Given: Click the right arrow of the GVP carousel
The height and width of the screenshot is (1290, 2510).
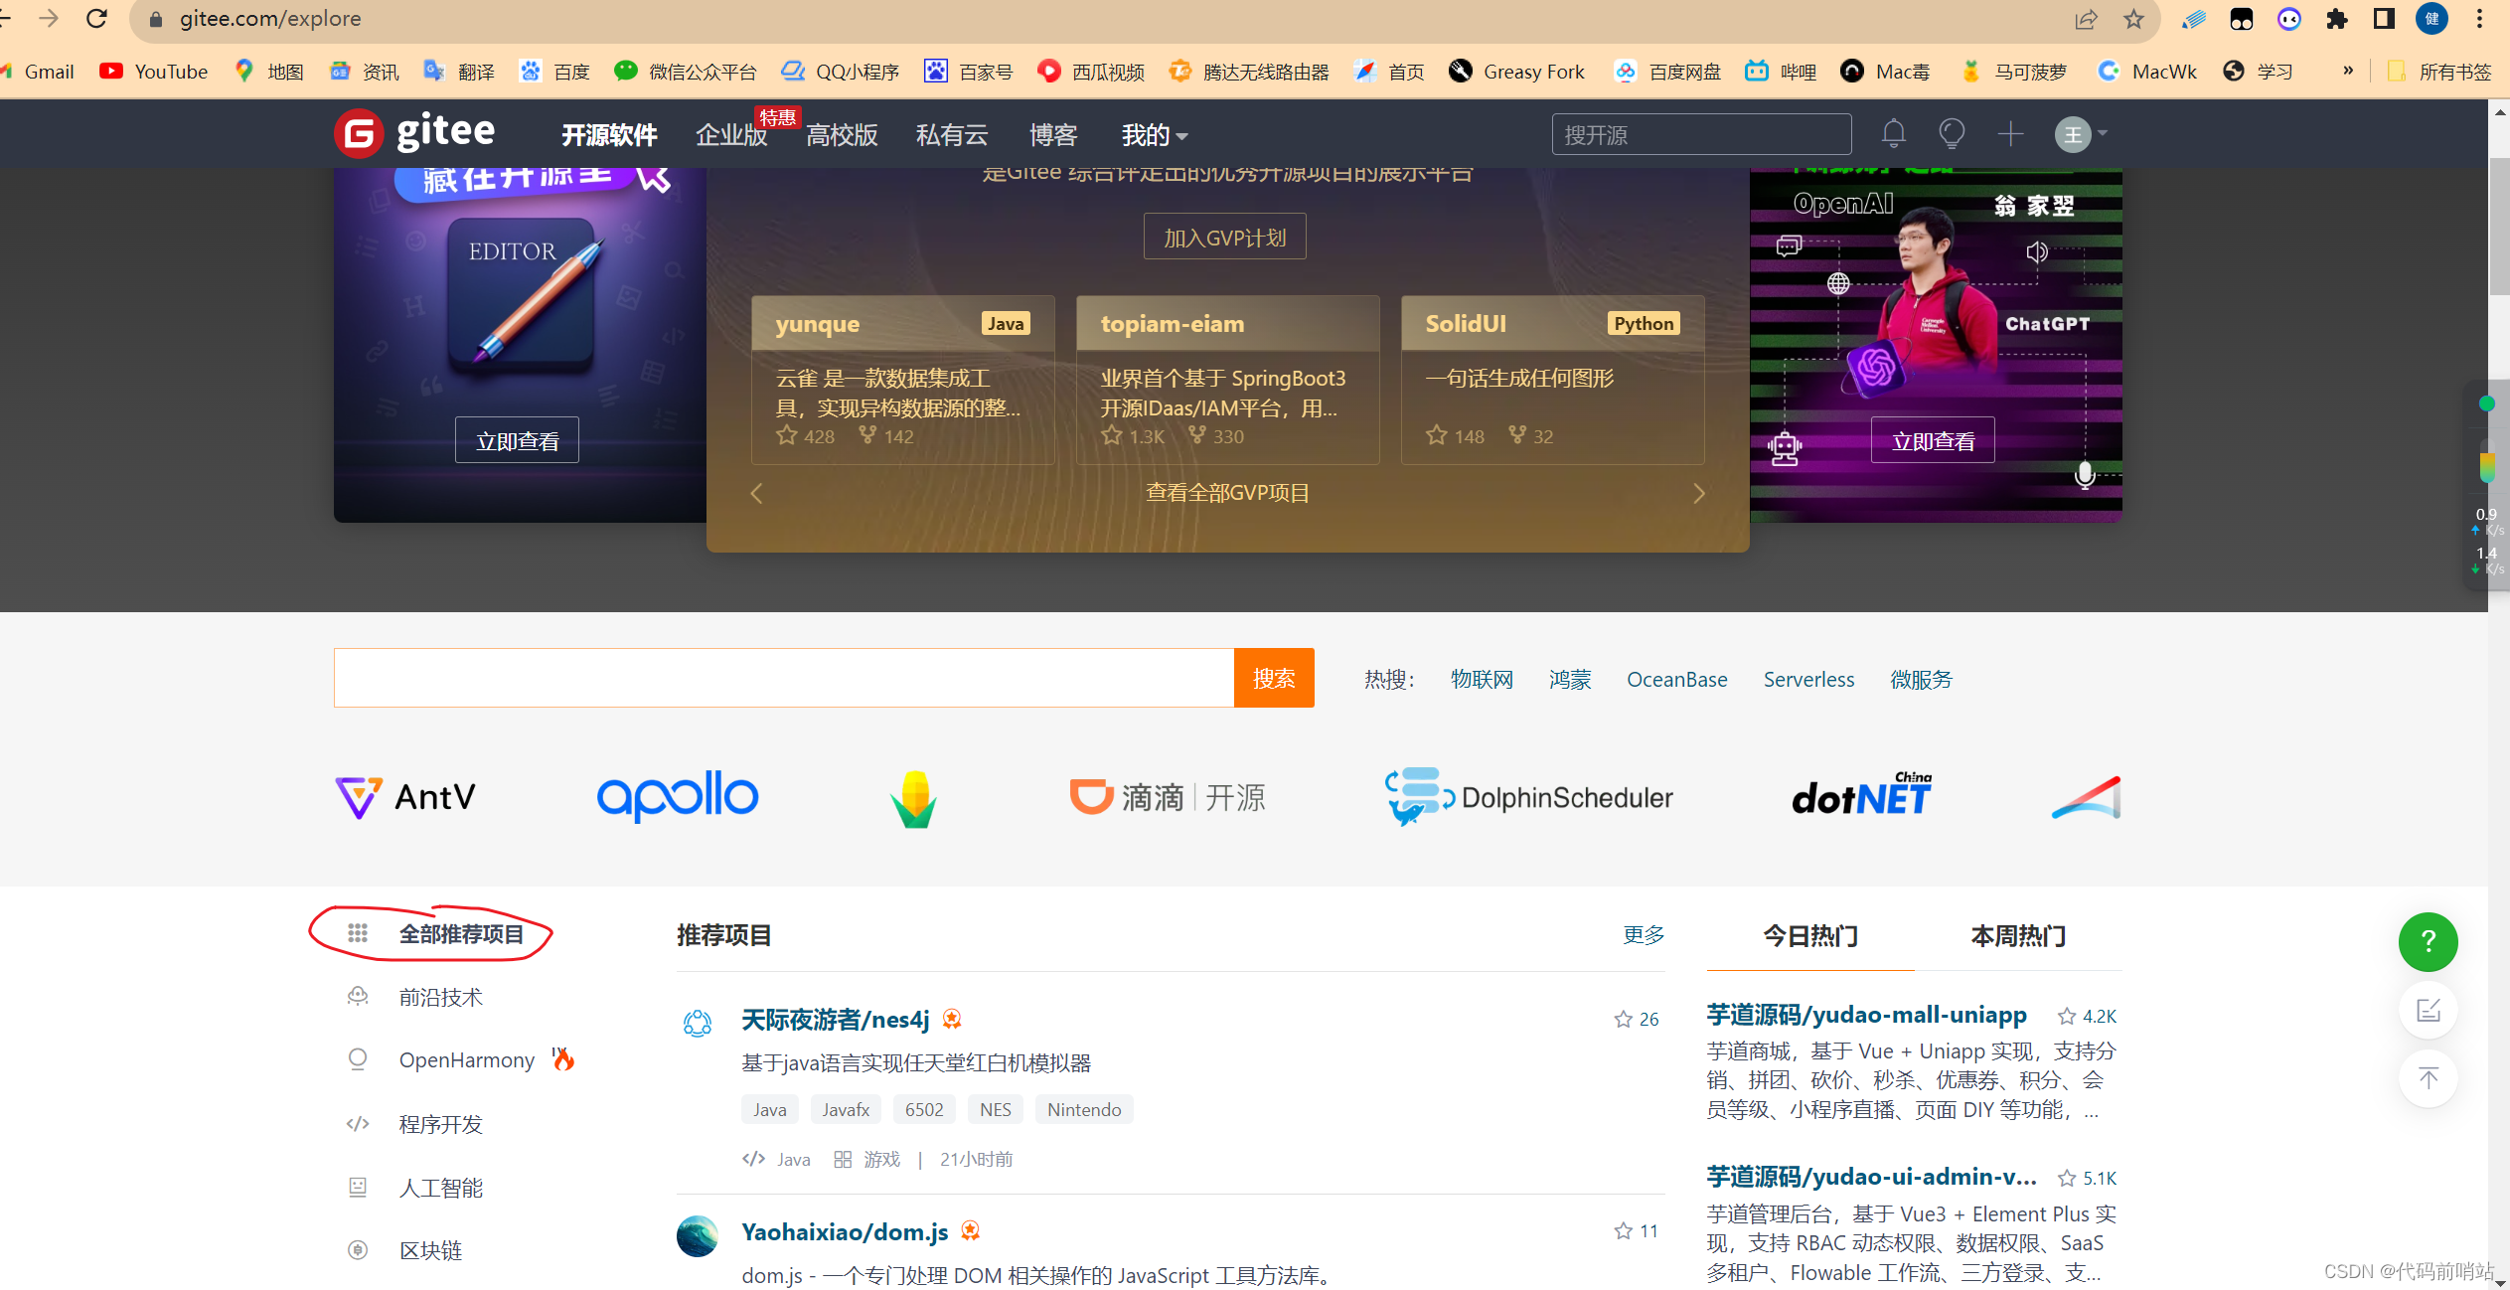Looking at the screenshot, I should tap(1700, 493).
